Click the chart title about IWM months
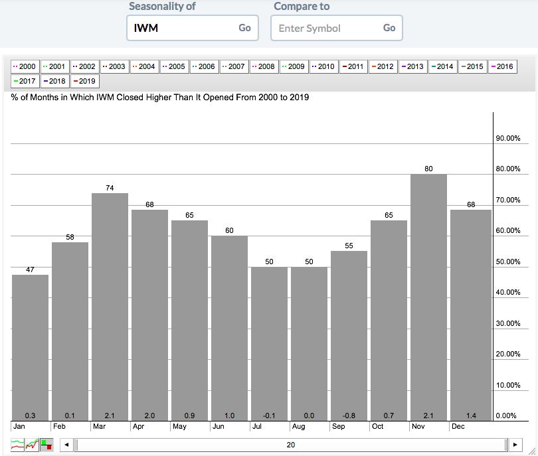The width and height of the screenshot is (538, 456). [160, 98]
